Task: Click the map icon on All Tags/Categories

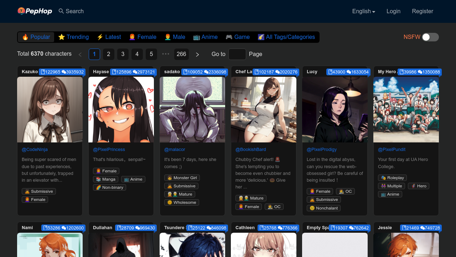Action: pyautogui.click(x=261, y=37)
